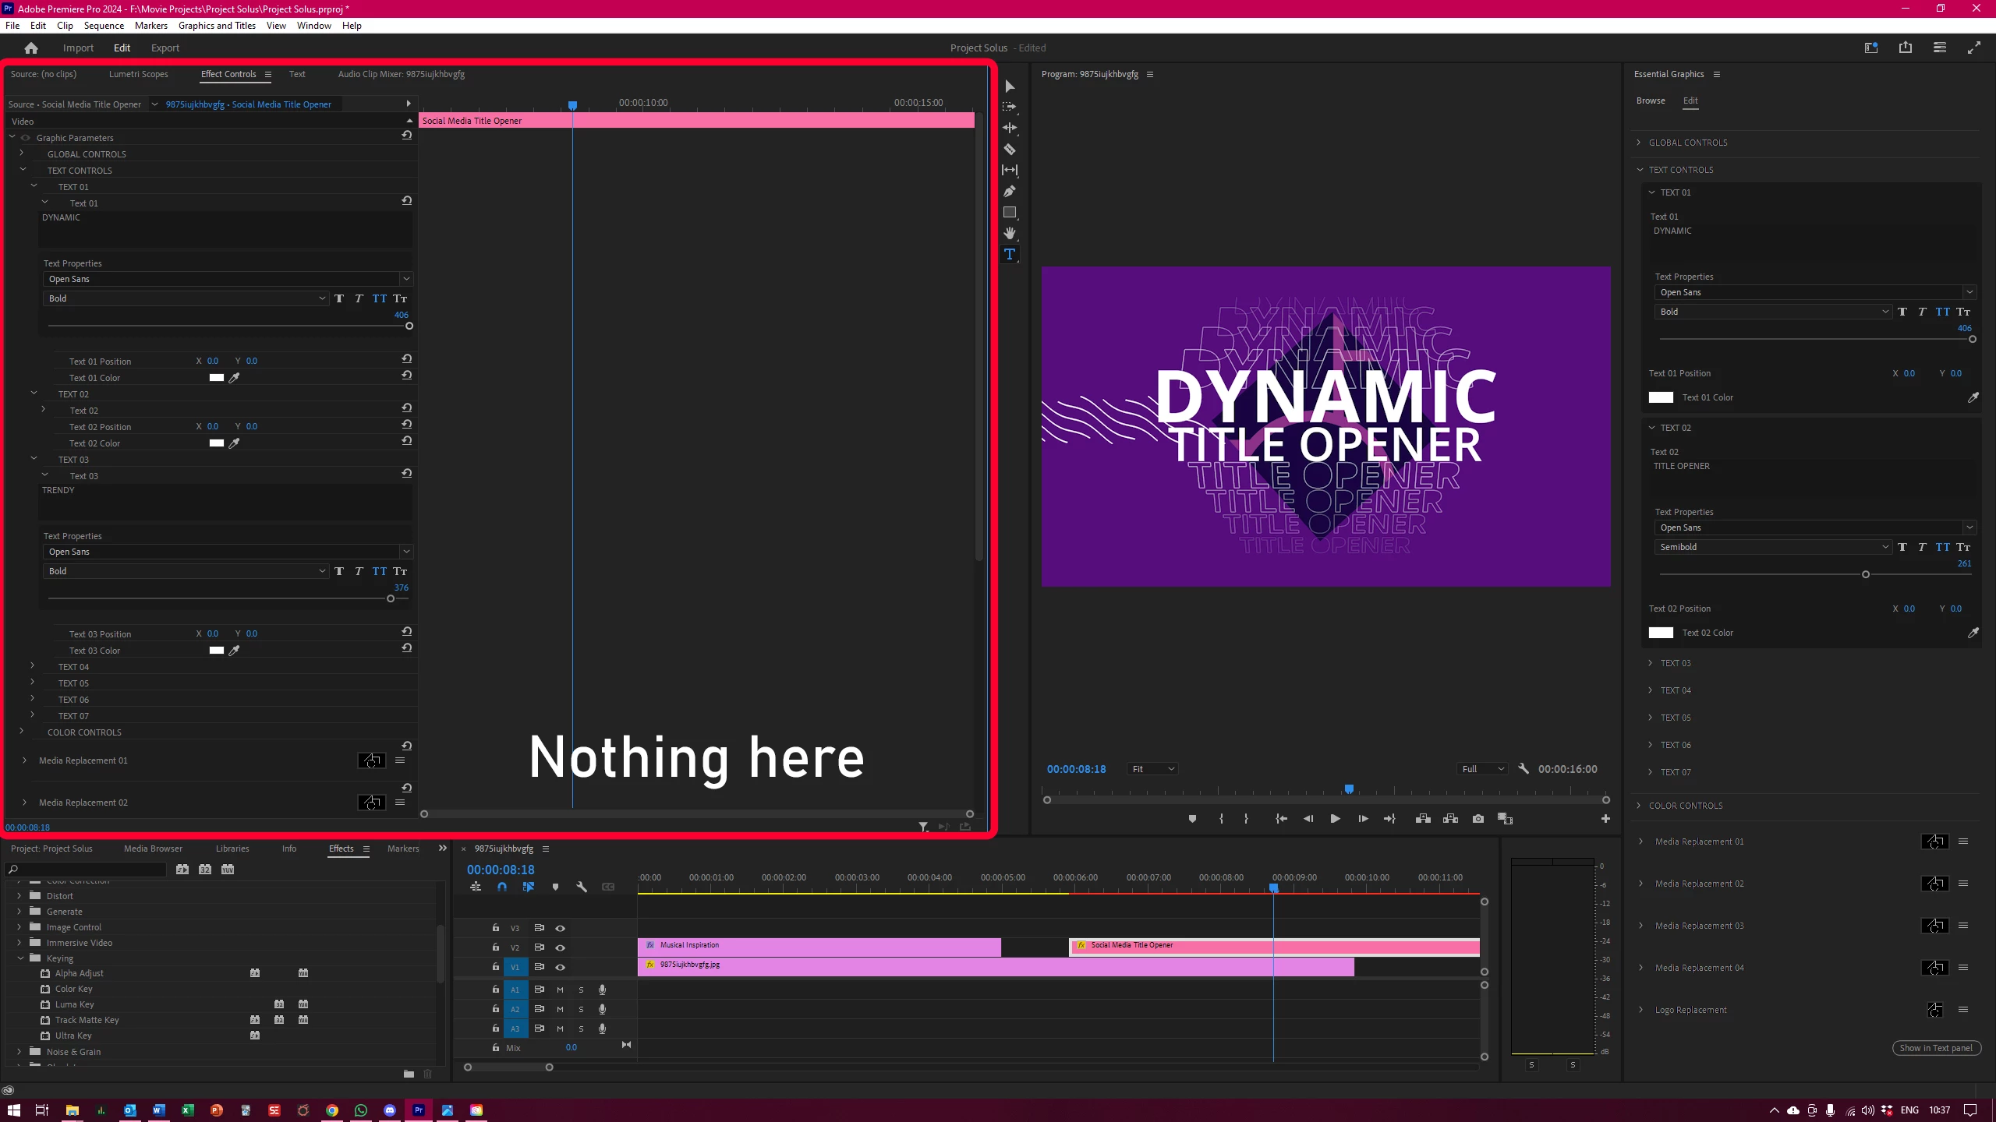
Task: Open the Sequence menu
Action: (104, 26)
